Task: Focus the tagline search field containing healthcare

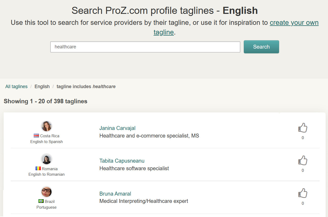Action: 145,47
